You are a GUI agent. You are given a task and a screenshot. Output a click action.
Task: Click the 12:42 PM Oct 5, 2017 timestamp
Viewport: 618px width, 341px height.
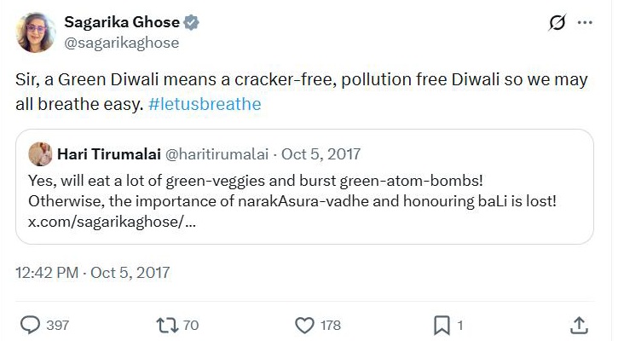[93, 273]
